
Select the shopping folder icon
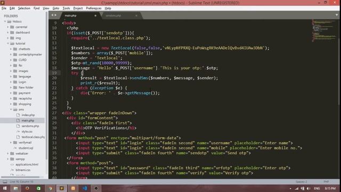pyautogui.click(x=15, y=104)
